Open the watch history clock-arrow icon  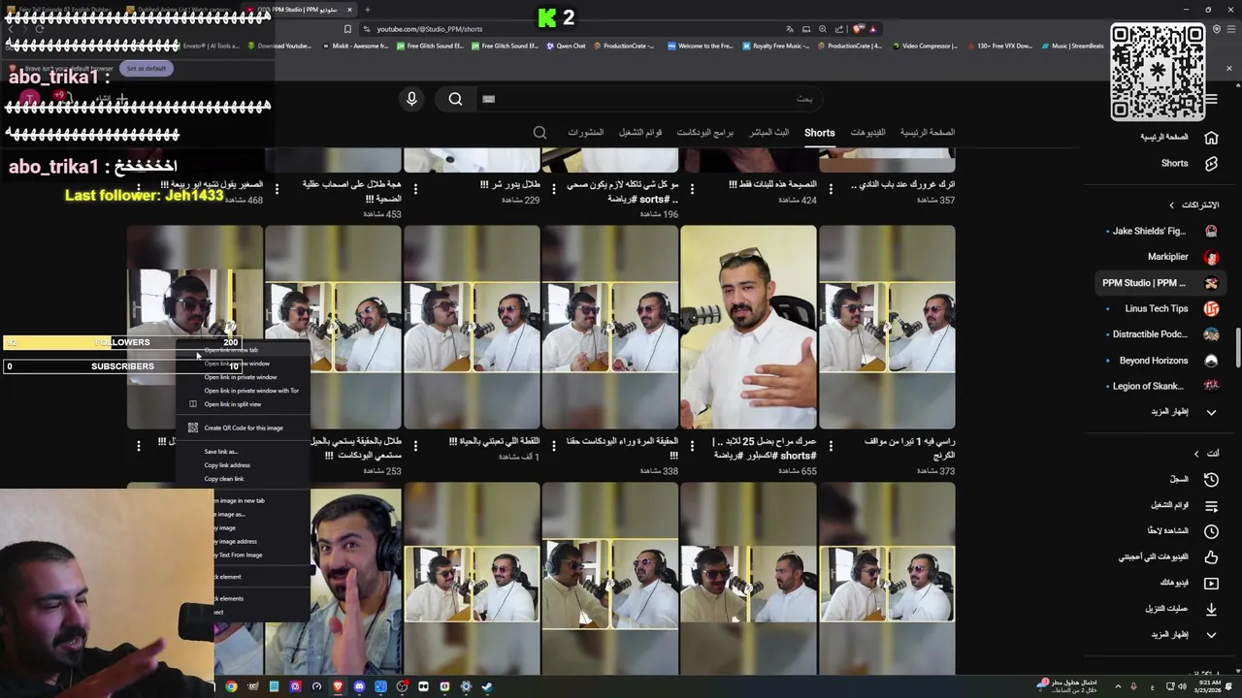coord(1211,480)
